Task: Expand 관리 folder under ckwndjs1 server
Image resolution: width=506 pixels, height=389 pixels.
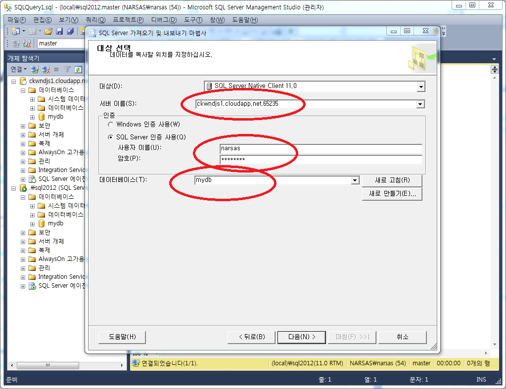Action: (23, 162)
